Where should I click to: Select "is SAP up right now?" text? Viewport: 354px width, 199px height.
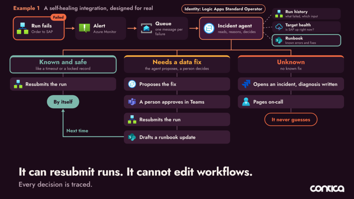(x=300, y=30)
